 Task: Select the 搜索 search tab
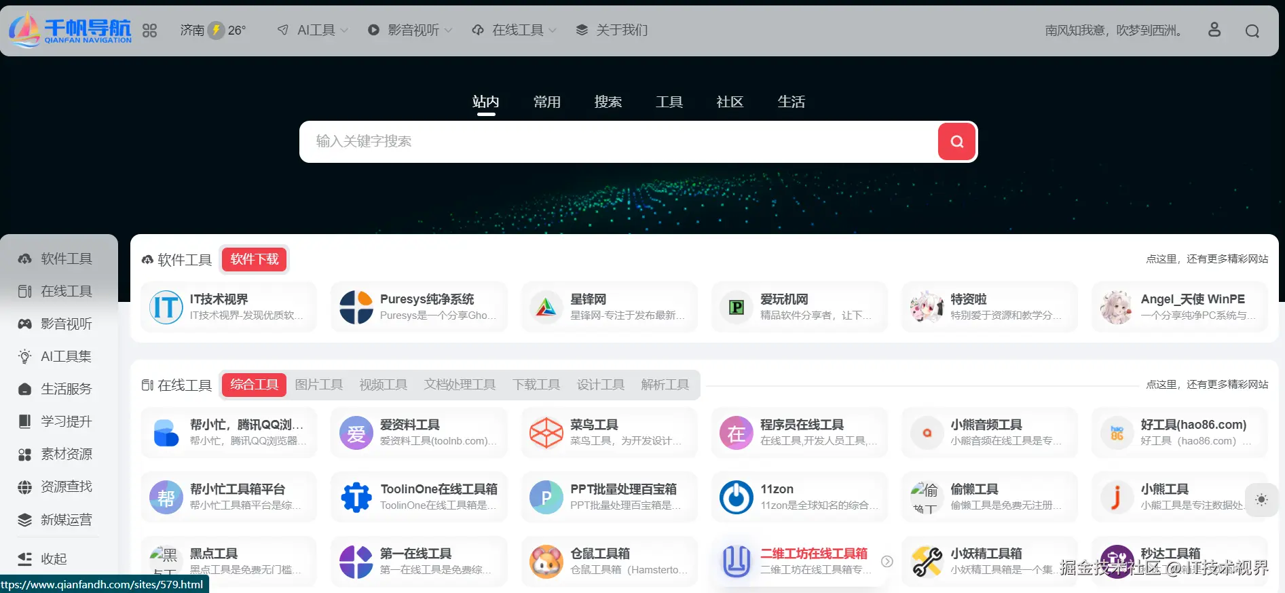click(608, 102)
